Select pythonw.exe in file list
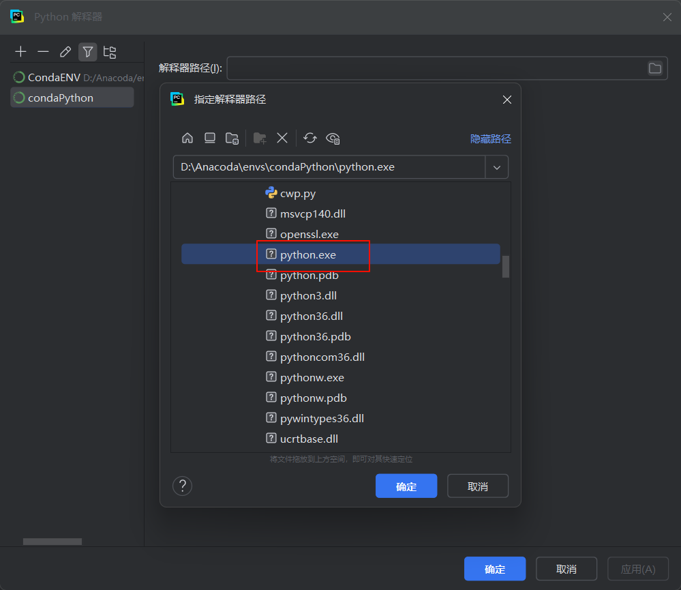This screenshot has width=681, height=590. (341, 378)
